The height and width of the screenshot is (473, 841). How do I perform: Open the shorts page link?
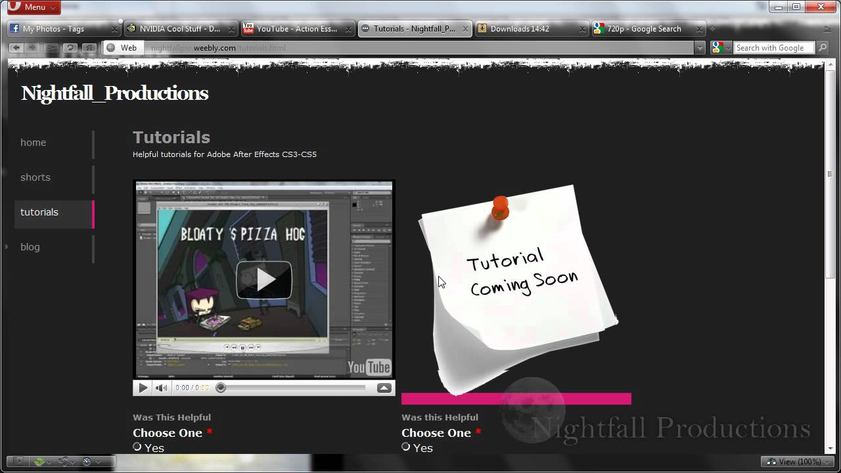35,177
